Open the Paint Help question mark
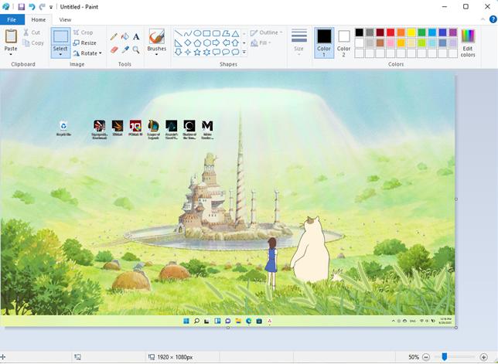The image size is (498, 364). (x=493, y=19)
